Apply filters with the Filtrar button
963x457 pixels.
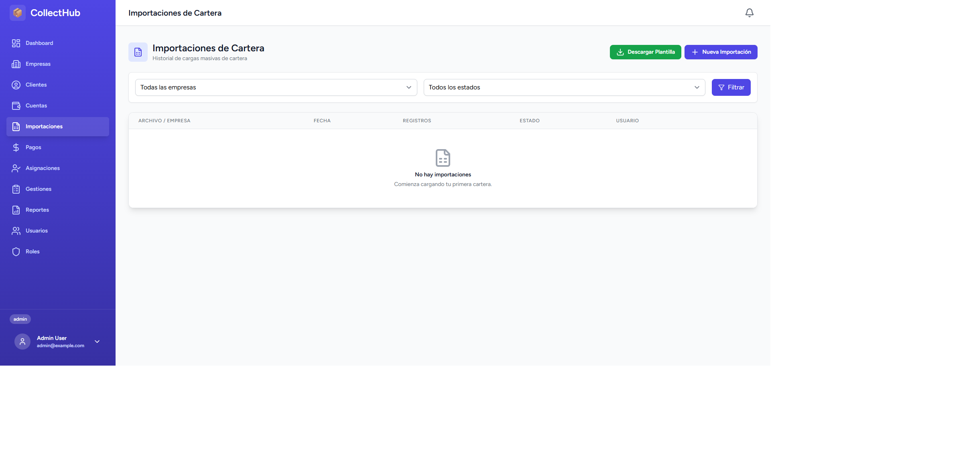731,87
